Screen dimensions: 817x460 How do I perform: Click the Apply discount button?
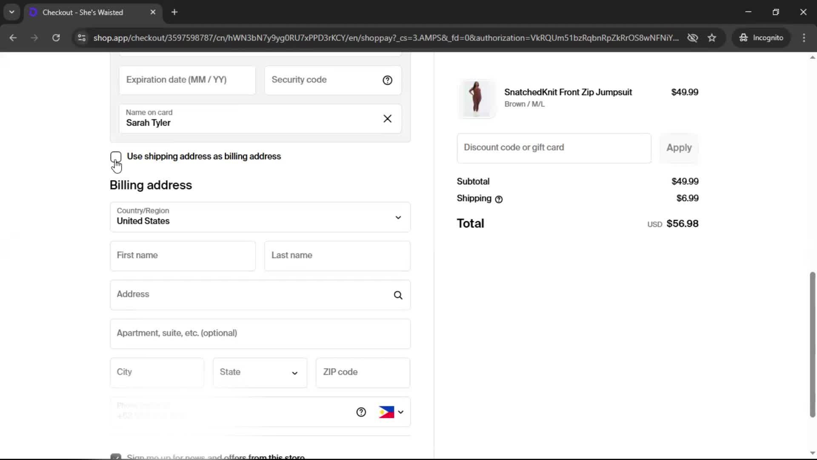coord(679,148)
